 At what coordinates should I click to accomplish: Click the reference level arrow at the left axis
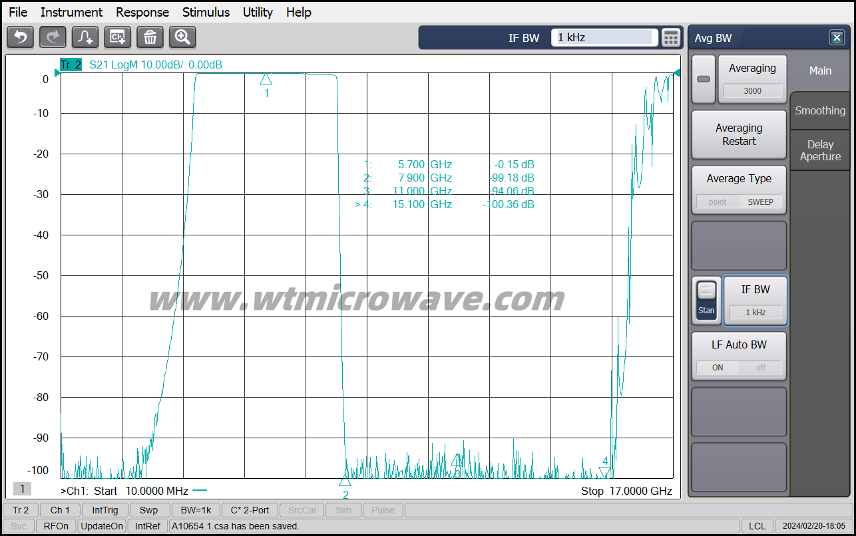pos(57,73)
